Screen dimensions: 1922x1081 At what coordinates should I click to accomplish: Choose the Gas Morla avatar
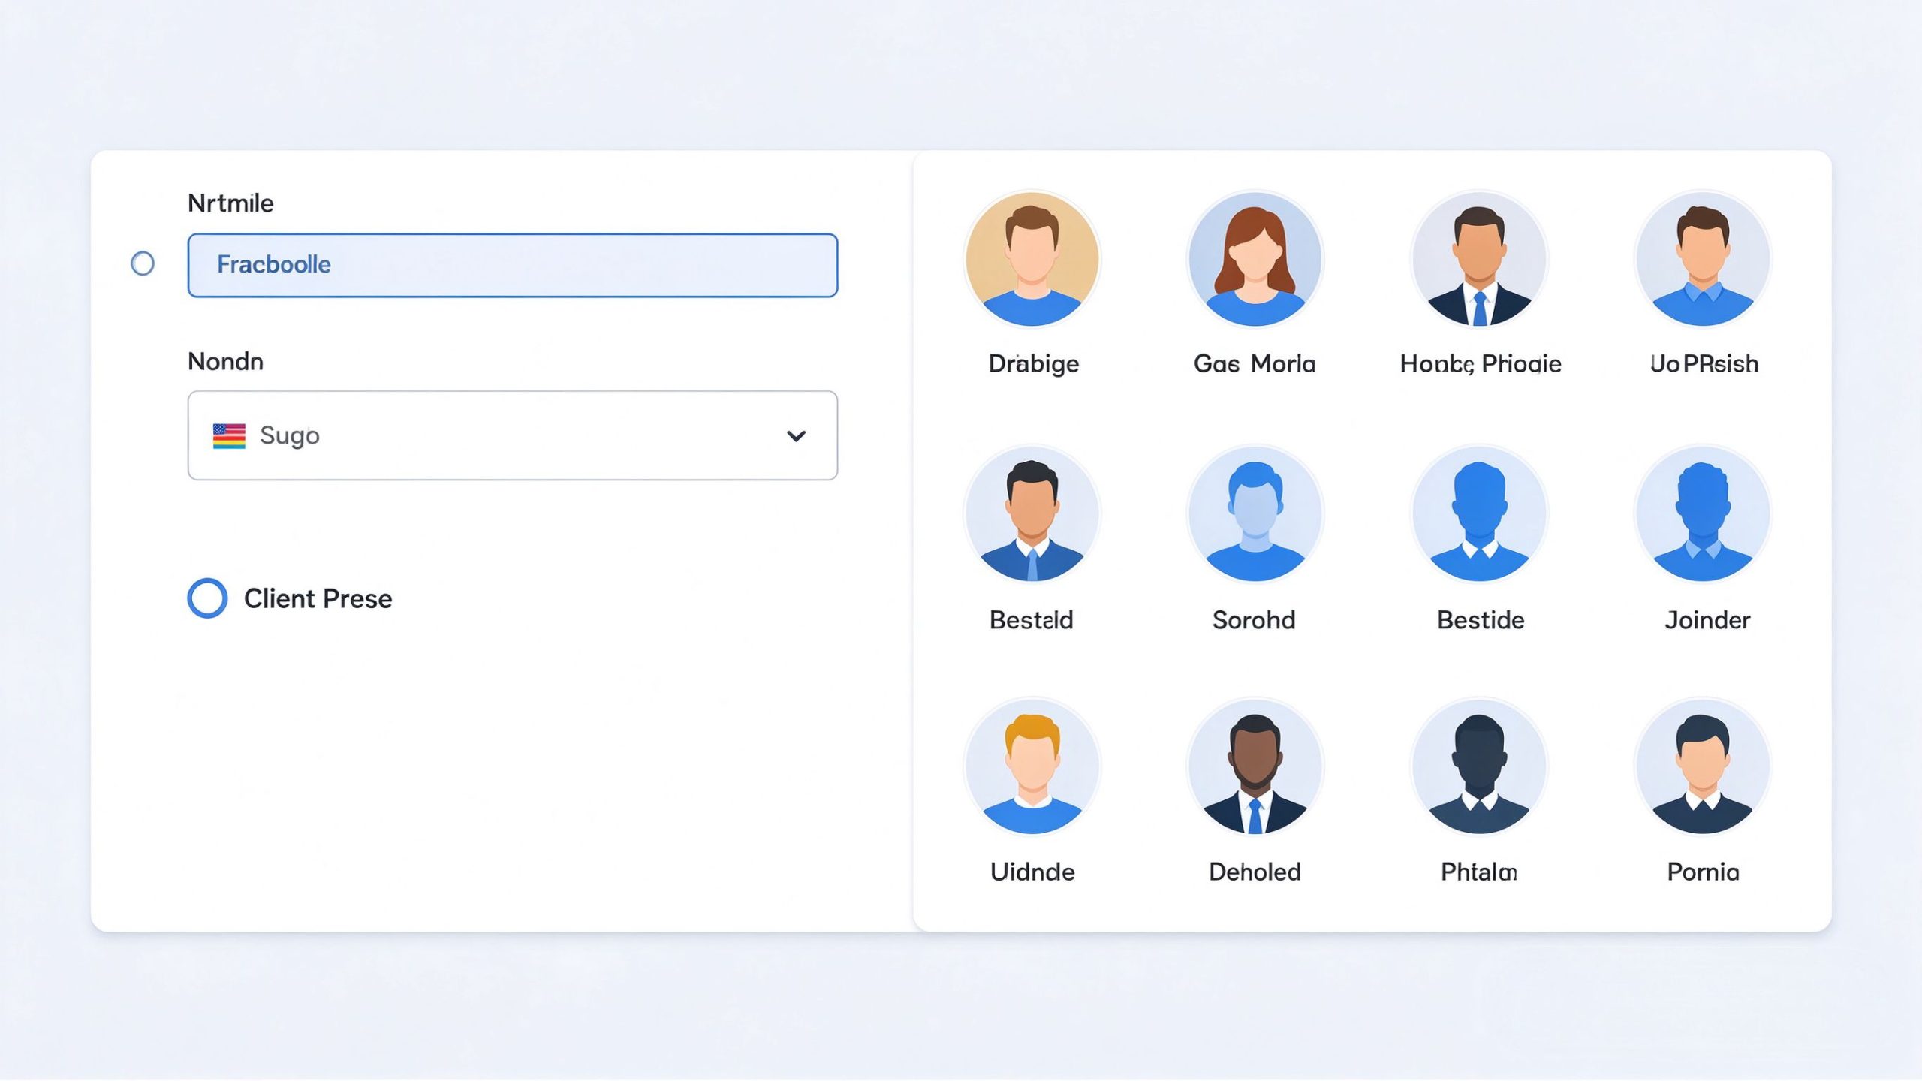pos(1255,259)
